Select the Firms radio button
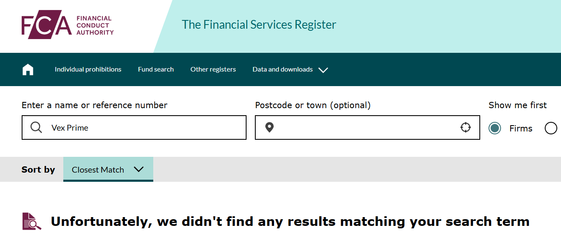This screenshot has height=240, width=561. [495, 128]
